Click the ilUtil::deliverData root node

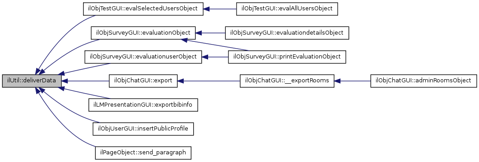tap(32, 81)
